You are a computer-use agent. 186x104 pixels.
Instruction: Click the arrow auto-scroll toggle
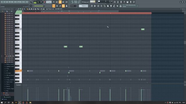click(57, 6)
